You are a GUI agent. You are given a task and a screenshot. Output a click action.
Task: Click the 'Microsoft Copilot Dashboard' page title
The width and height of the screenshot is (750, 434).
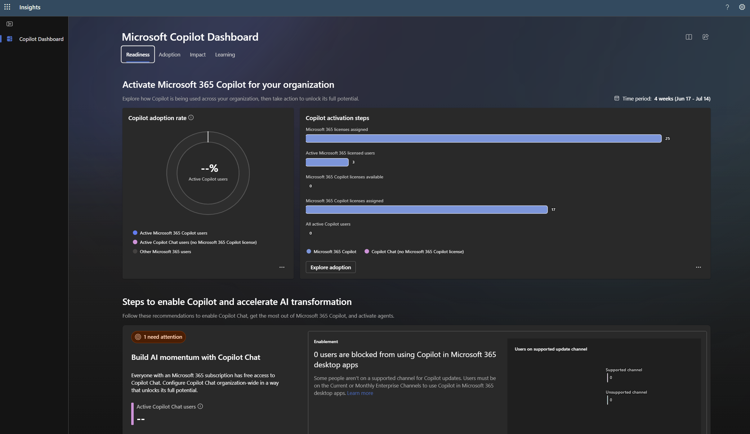(190, 37)
